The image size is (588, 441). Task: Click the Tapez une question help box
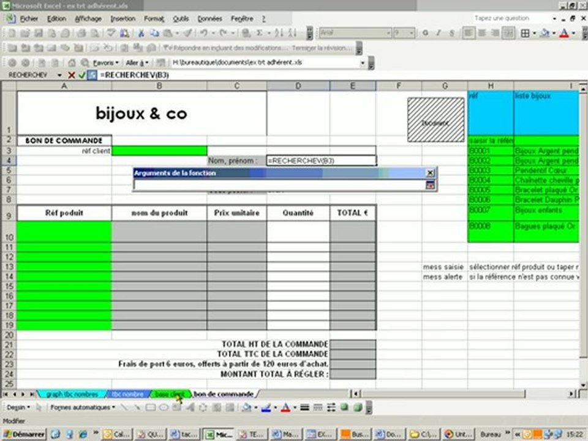[511, 18]
